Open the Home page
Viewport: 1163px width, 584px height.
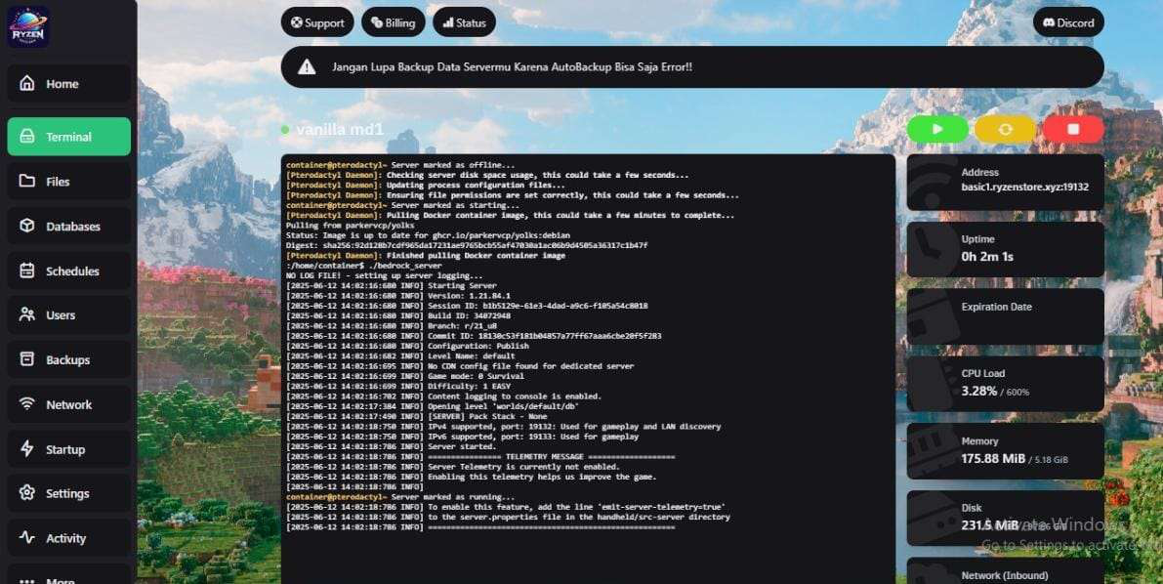pos(69,84)
